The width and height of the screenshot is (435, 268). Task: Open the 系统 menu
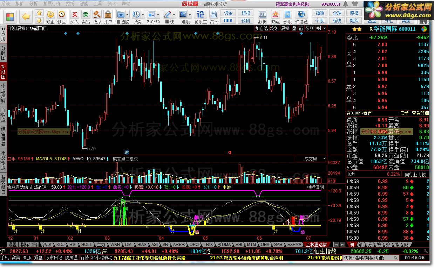click(x=6, y=3)
